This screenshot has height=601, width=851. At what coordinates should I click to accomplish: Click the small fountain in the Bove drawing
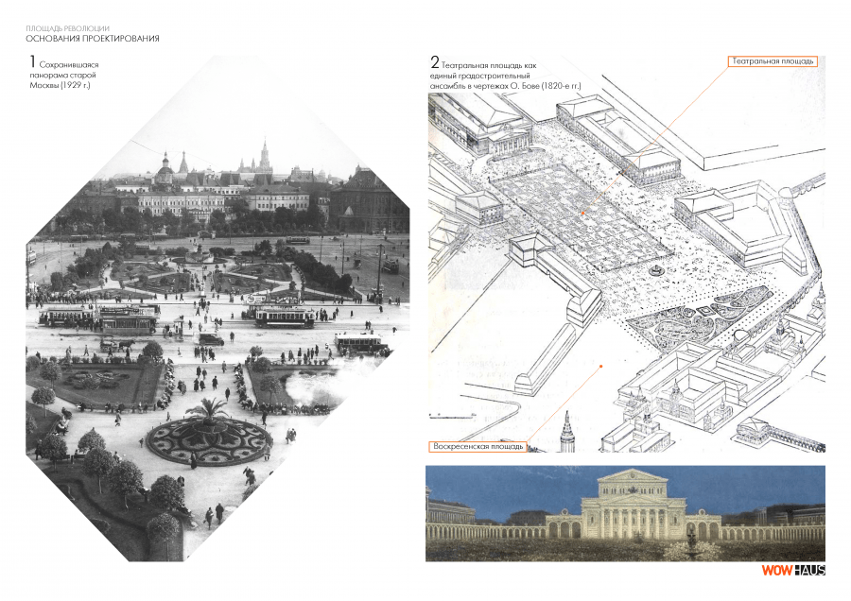(x=654, y=271)
